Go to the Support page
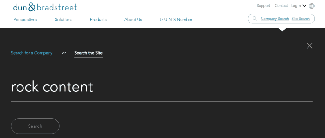Screen dimensions: 325x138 click(x=263, y=6)
